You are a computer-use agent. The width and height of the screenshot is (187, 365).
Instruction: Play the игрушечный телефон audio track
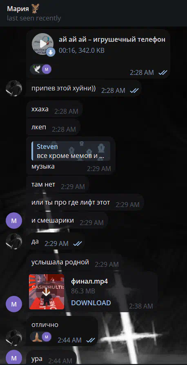[41, 44]
